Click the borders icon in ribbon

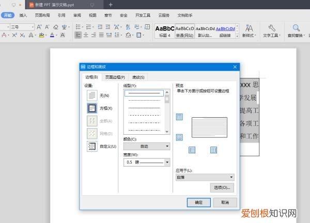tap(139, 35)
